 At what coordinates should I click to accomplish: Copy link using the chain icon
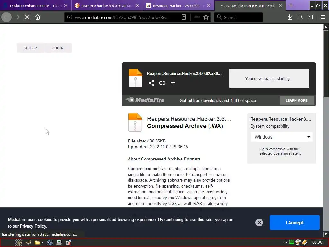tap(162, 83)
